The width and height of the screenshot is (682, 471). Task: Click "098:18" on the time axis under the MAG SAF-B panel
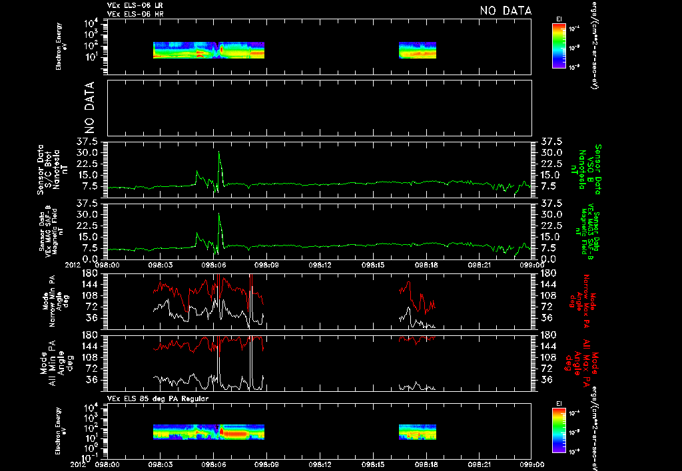click(426, 265)
